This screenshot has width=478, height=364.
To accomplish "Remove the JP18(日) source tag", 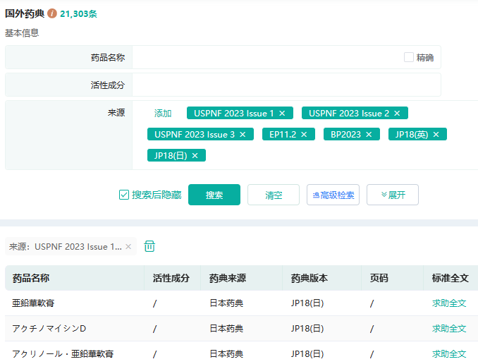I will (195, 156).
